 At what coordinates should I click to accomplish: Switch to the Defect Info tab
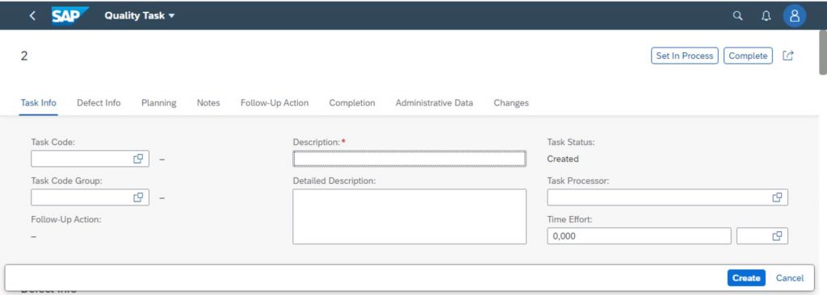click(x=99, y=102)
